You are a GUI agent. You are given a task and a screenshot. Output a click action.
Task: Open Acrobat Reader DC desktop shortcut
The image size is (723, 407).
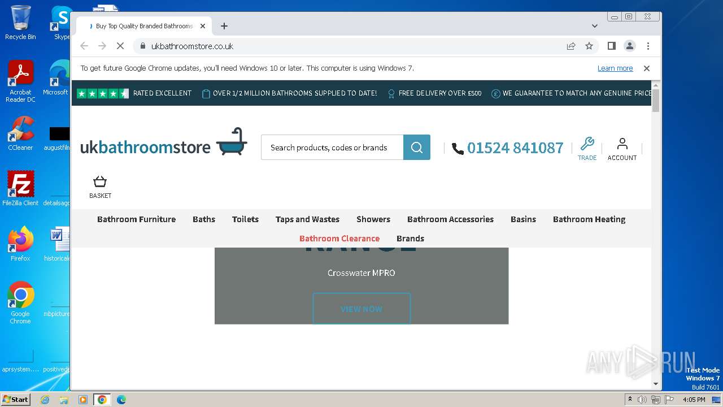click(20, 81)
